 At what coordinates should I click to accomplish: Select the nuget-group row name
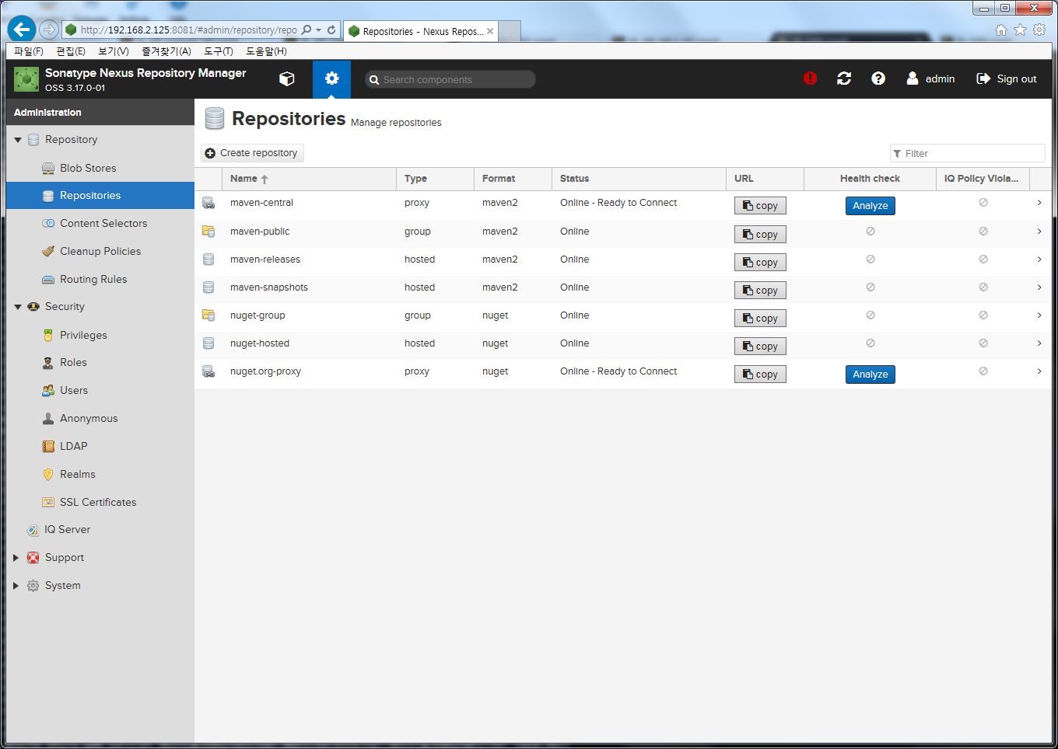257,315
